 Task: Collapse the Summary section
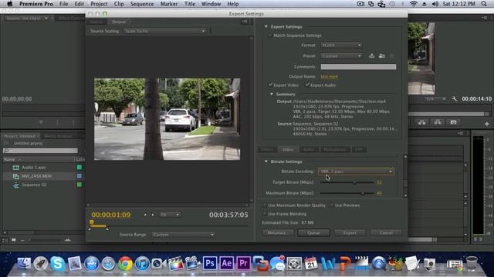point(272,94)
